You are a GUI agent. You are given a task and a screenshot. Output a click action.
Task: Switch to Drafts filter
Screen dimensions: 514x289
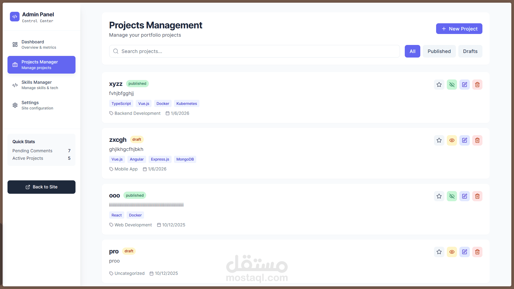470,51
